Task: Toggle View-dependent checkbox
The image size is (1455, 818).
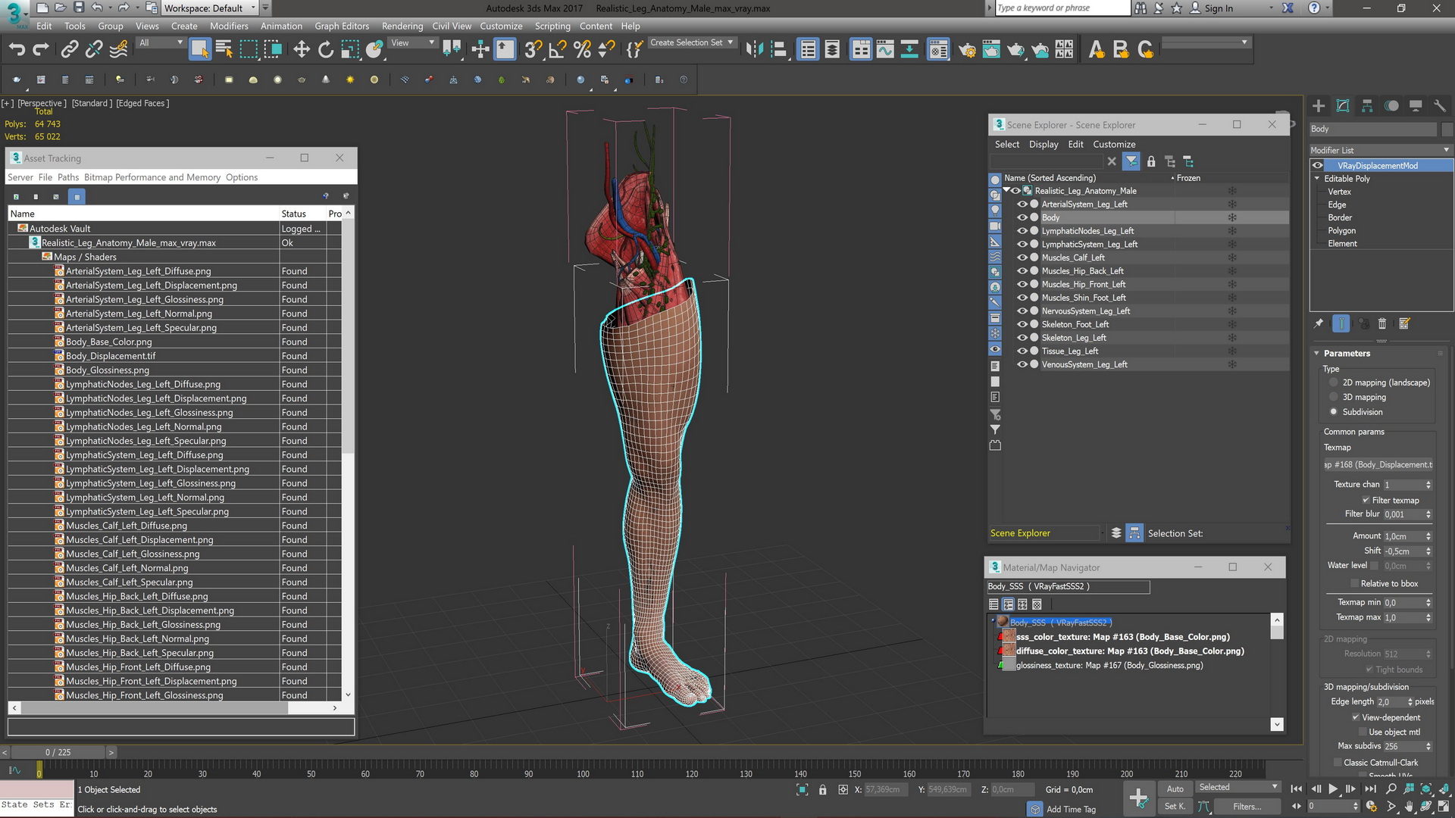Action: click(x=1356, y=718)
